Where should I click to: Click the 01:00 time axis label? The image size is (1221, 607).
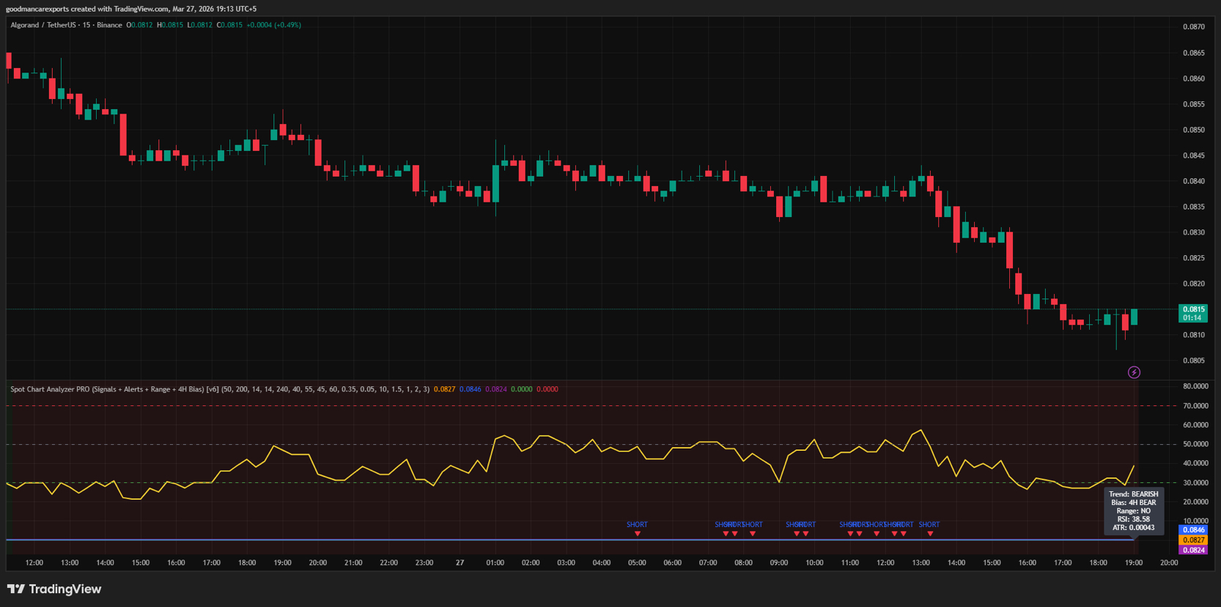[495, 563]
